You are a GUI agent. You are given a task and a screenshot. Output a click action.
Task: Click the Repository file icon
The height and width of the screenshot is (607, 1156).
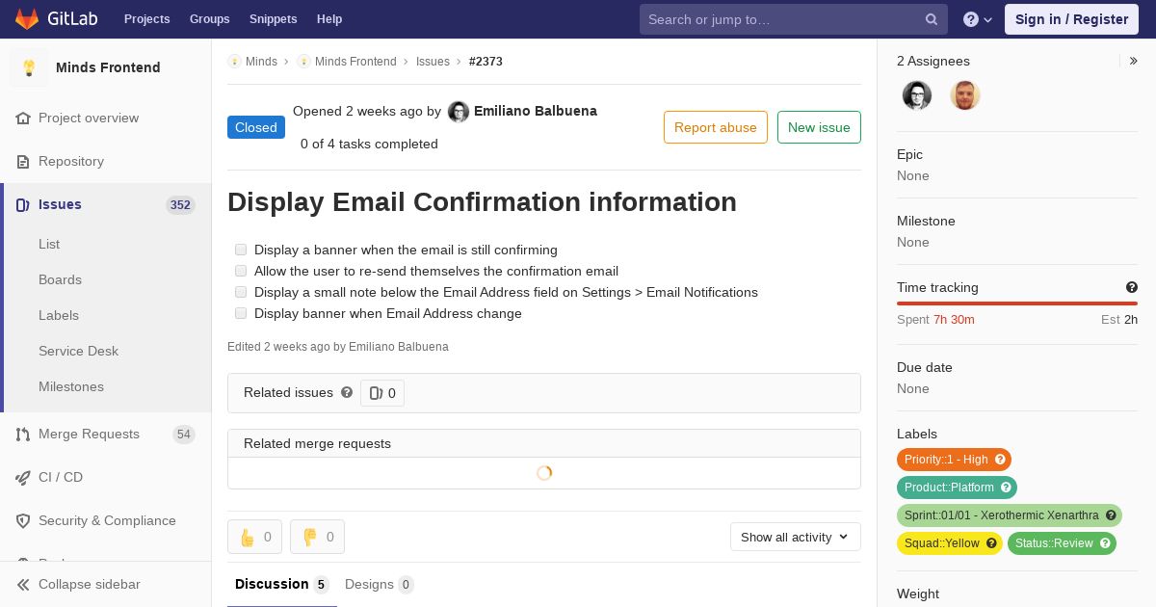tap(23, 161)
